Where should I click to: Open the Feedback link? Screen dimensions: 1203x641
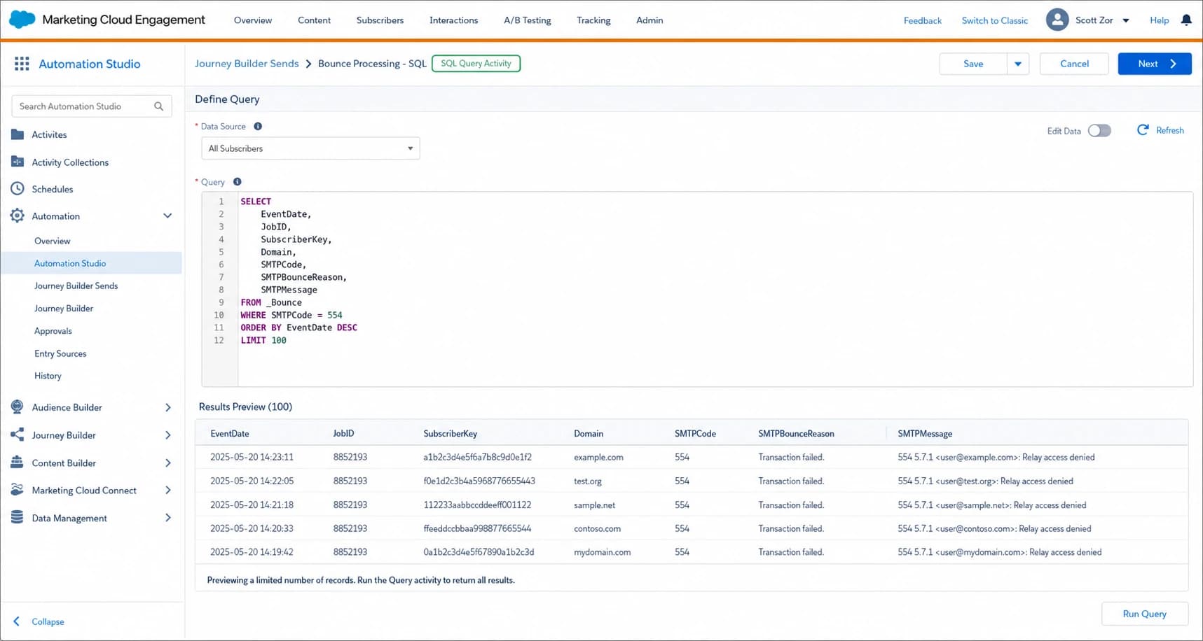923,20
